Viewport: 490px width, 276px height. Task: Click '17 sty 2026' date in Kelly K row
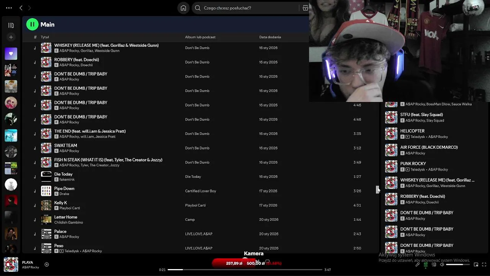click(268, 205)
